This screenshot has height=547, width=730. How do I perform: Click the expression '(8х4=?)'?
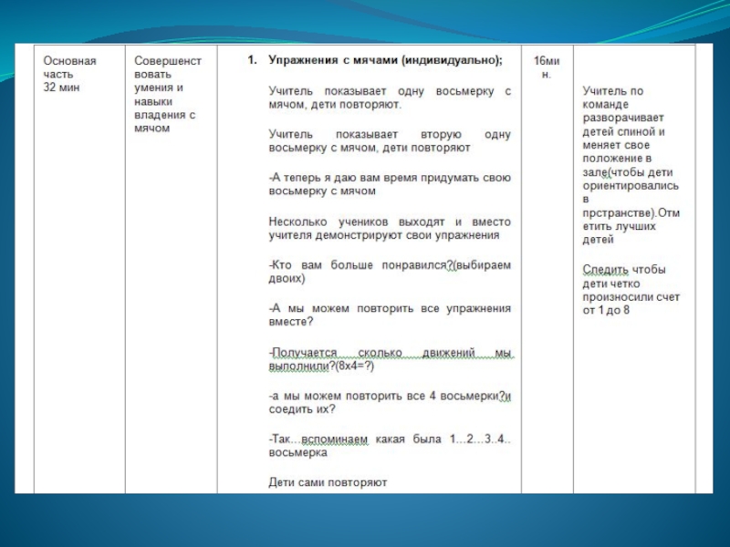pyautogui.click(x=354, y=366)
